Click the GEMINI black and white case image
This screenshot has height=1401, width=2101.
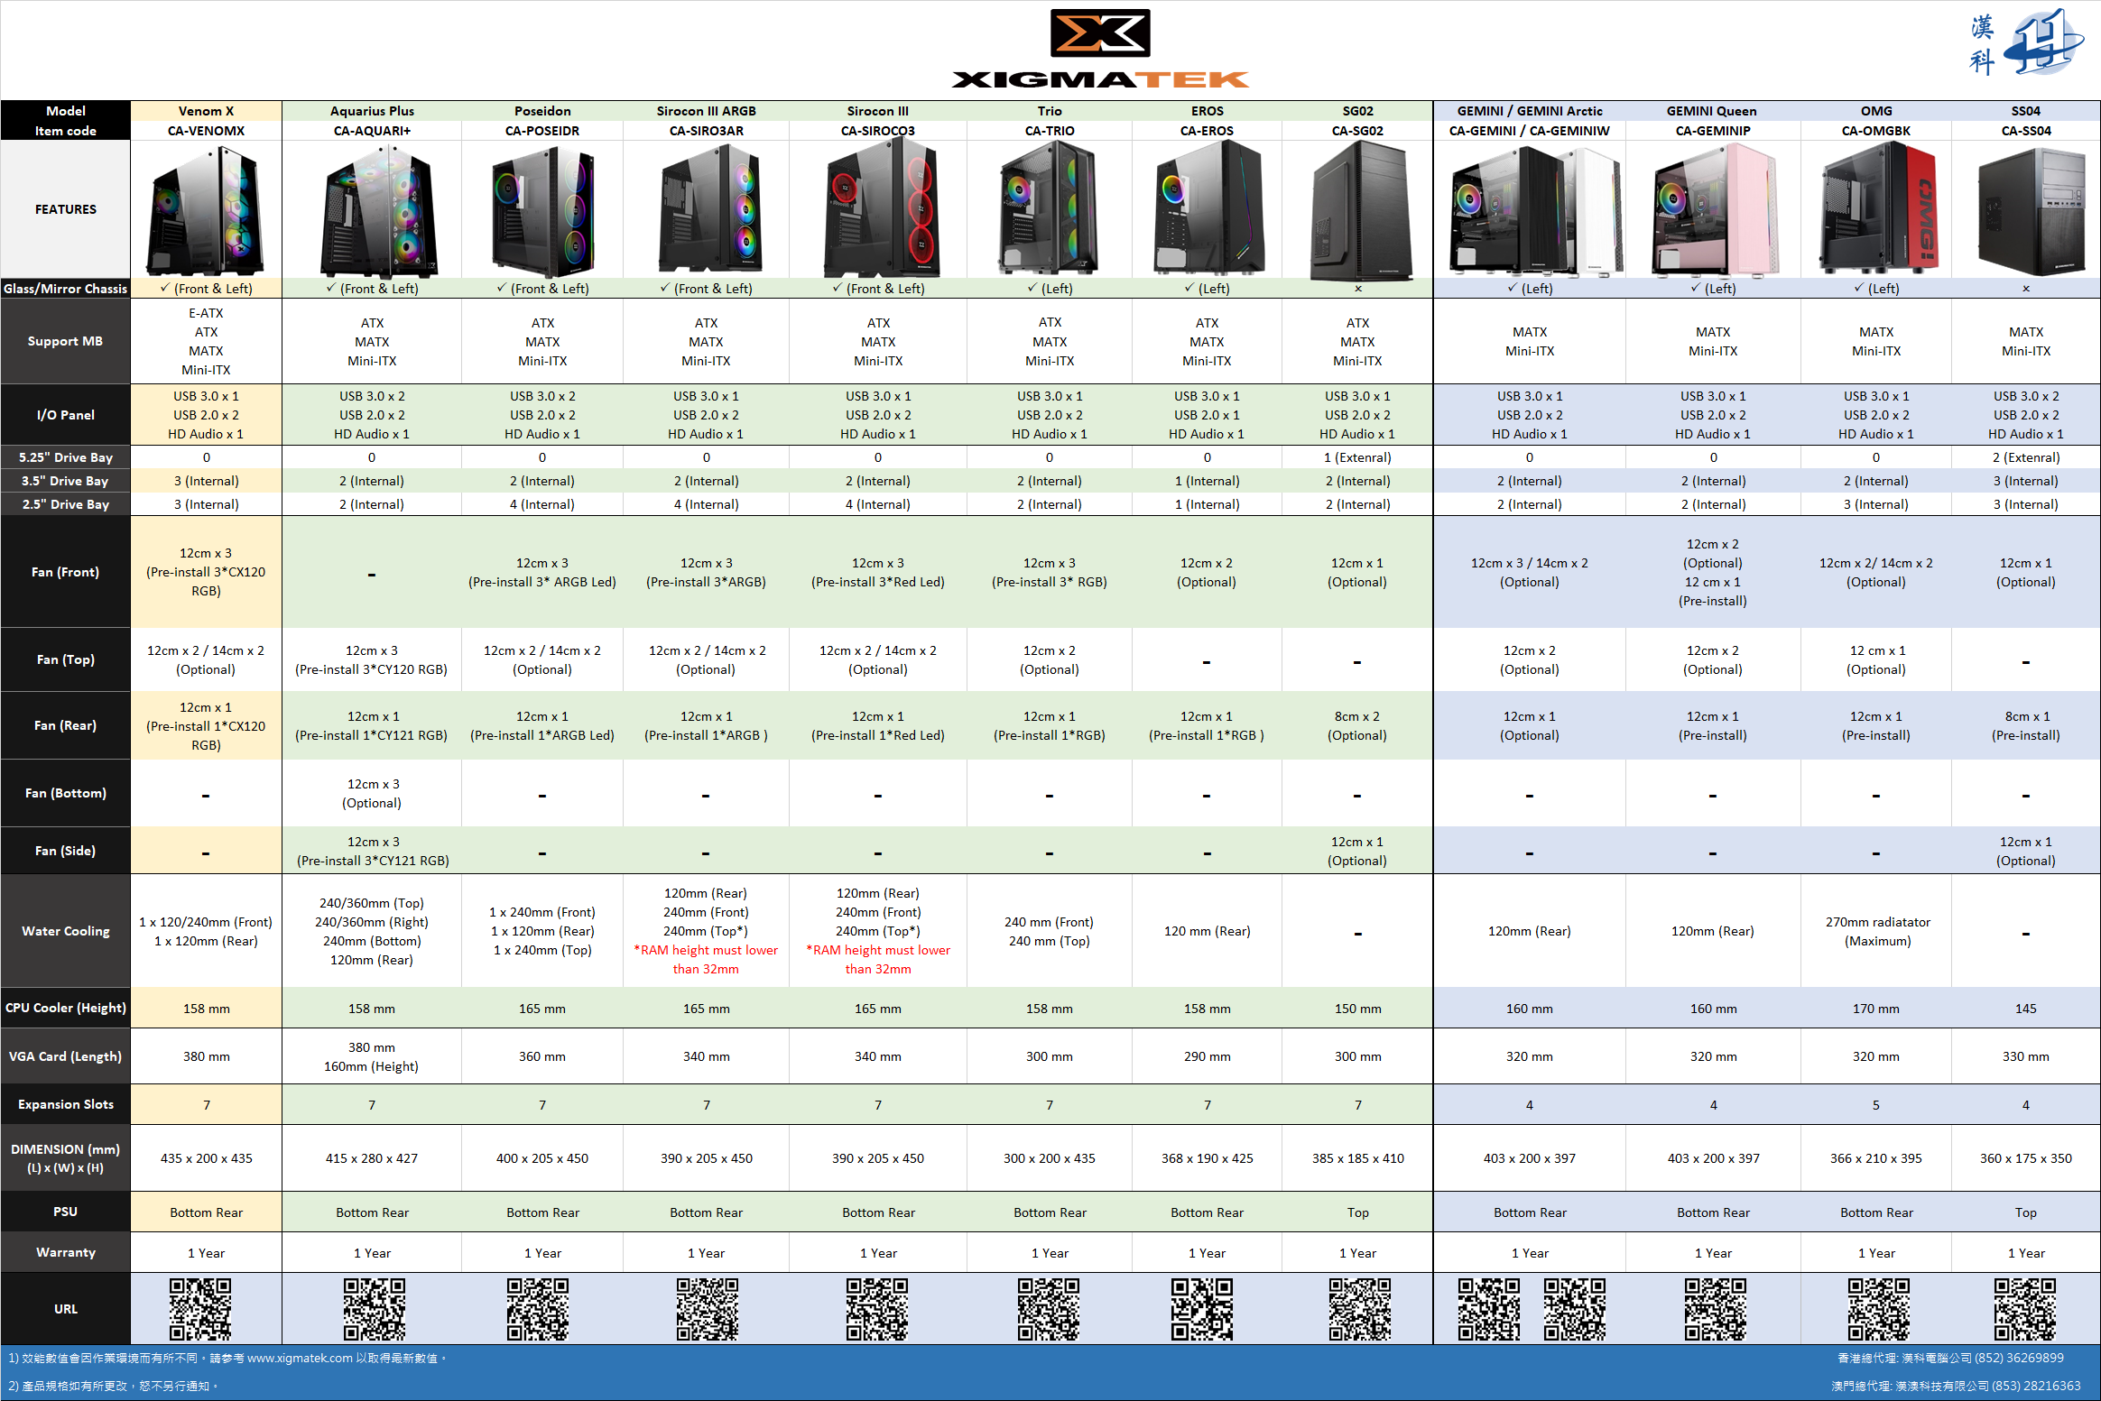coord(1535,209)
